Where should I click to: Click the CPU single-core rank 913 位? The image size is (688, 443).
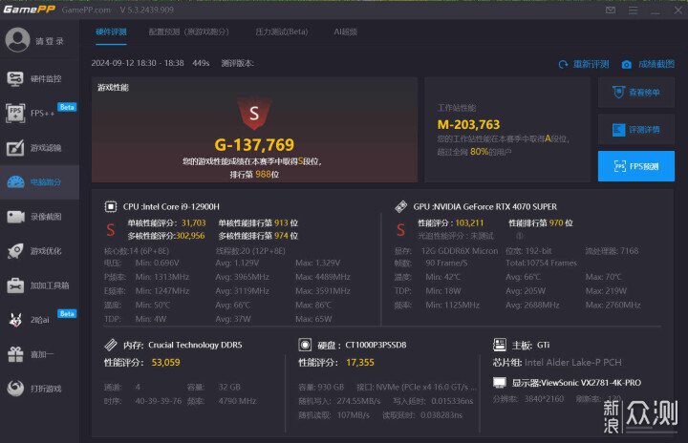pyautogui.click(x=286, y=222)
